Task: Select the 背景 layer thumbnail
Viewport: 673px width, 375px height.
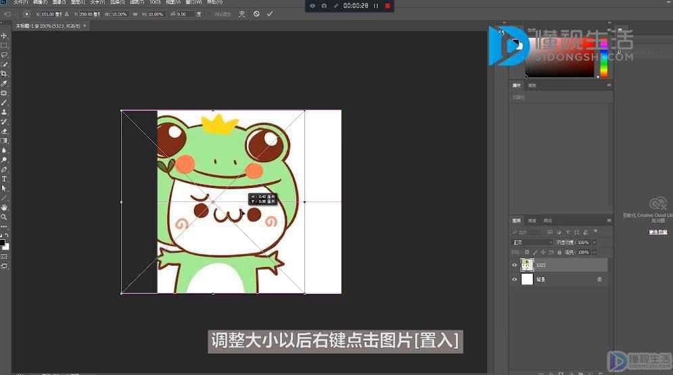Action: pos(527,280)
